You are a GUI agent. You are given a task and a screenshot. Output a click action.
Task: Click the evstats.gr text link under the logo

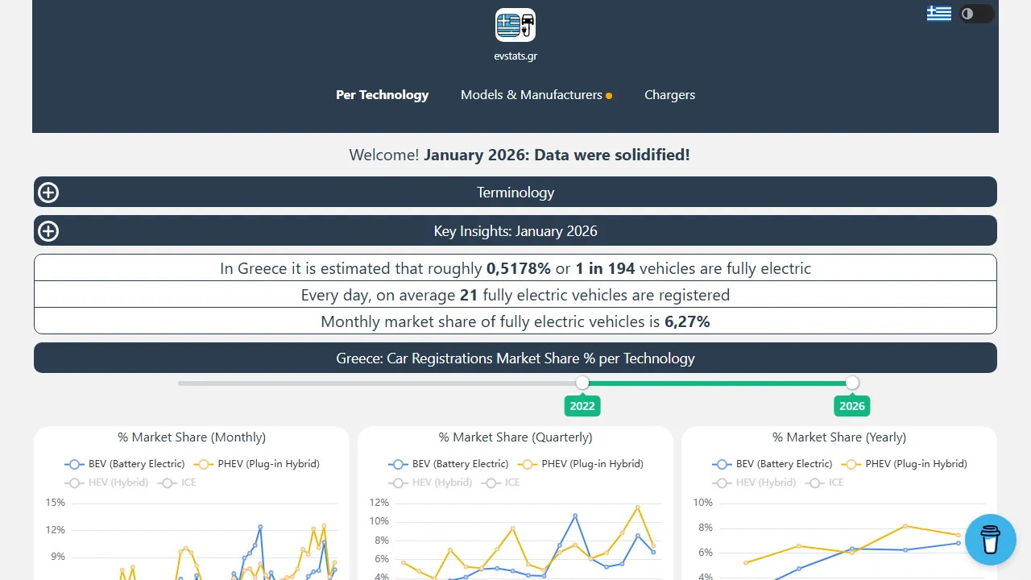(x=515, y=56)
